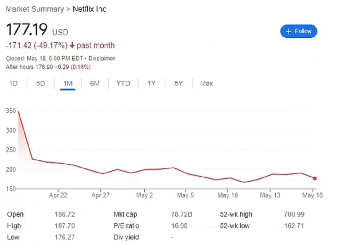Click the May 10 date marker on axis
The width and height of the screenshot is (344, 245).
pyautogui.click(x=227, y=195)
